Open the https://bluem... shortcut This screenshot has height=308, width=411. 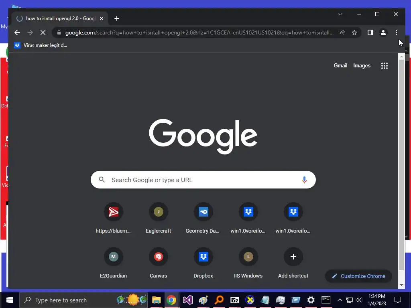click(x=113, y=218)
